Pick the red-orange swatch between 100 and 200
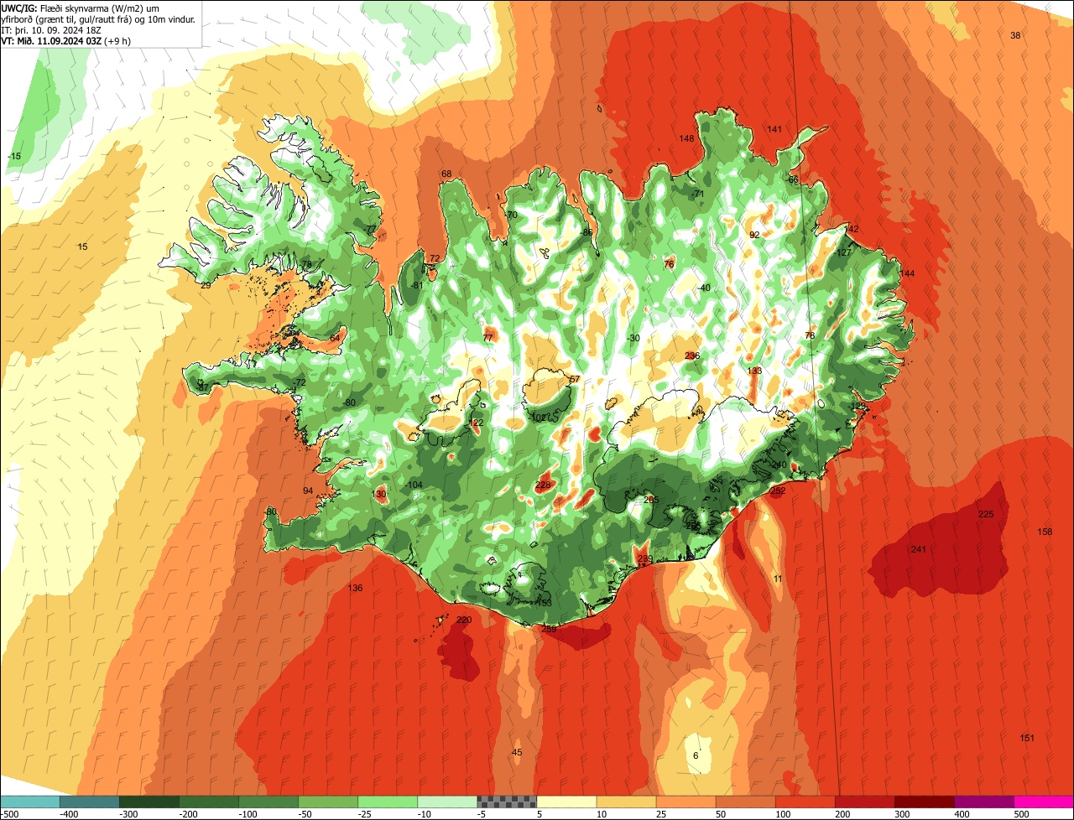Viewport: 1074px width, 820px height. tap(805, 802)
